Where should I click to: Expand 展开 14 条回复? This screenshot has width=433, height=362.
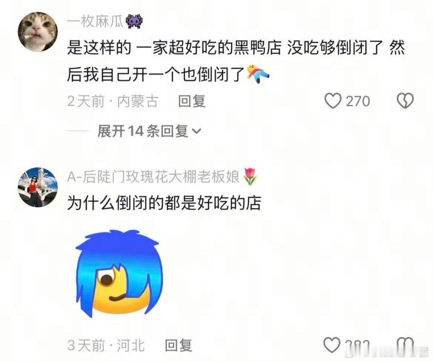pos(149,131)
